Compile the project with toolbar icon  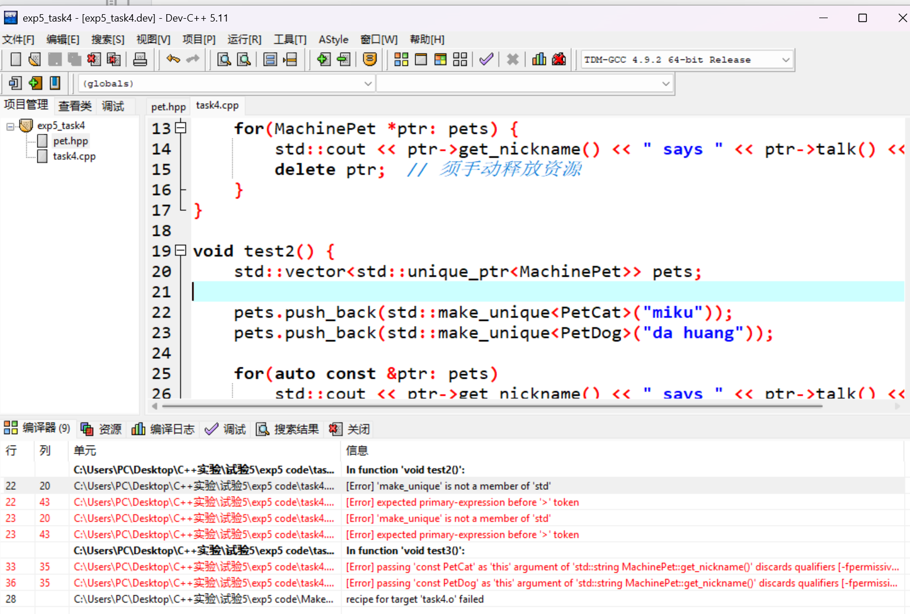point(401,60)
